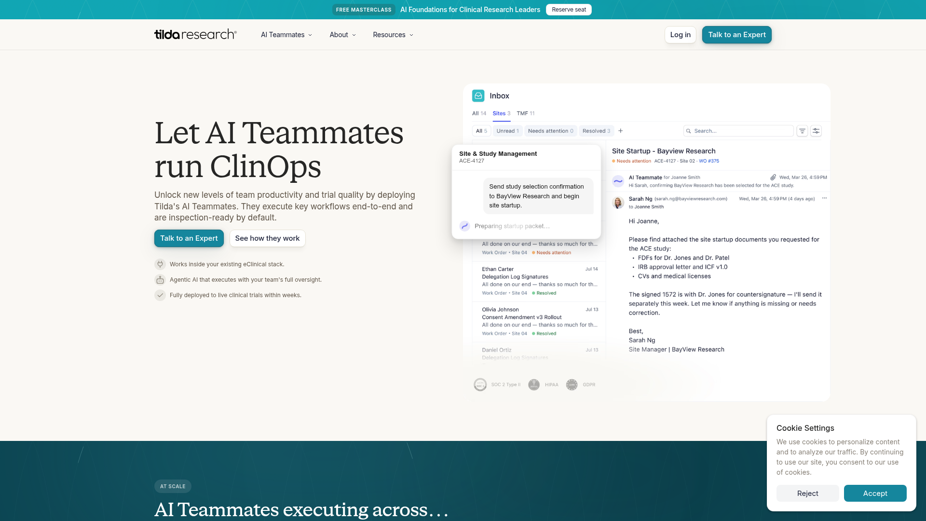926x521 pixels.
Task: Expand the About menu
Action: pos(342,35)
